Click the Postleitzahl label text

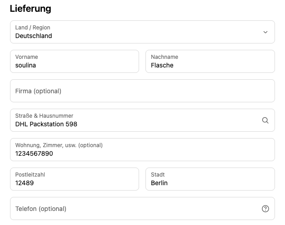(30, 175)
